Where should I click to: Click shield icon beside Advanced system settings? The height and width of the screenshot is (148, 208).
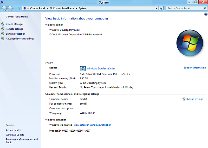point(3,39)
